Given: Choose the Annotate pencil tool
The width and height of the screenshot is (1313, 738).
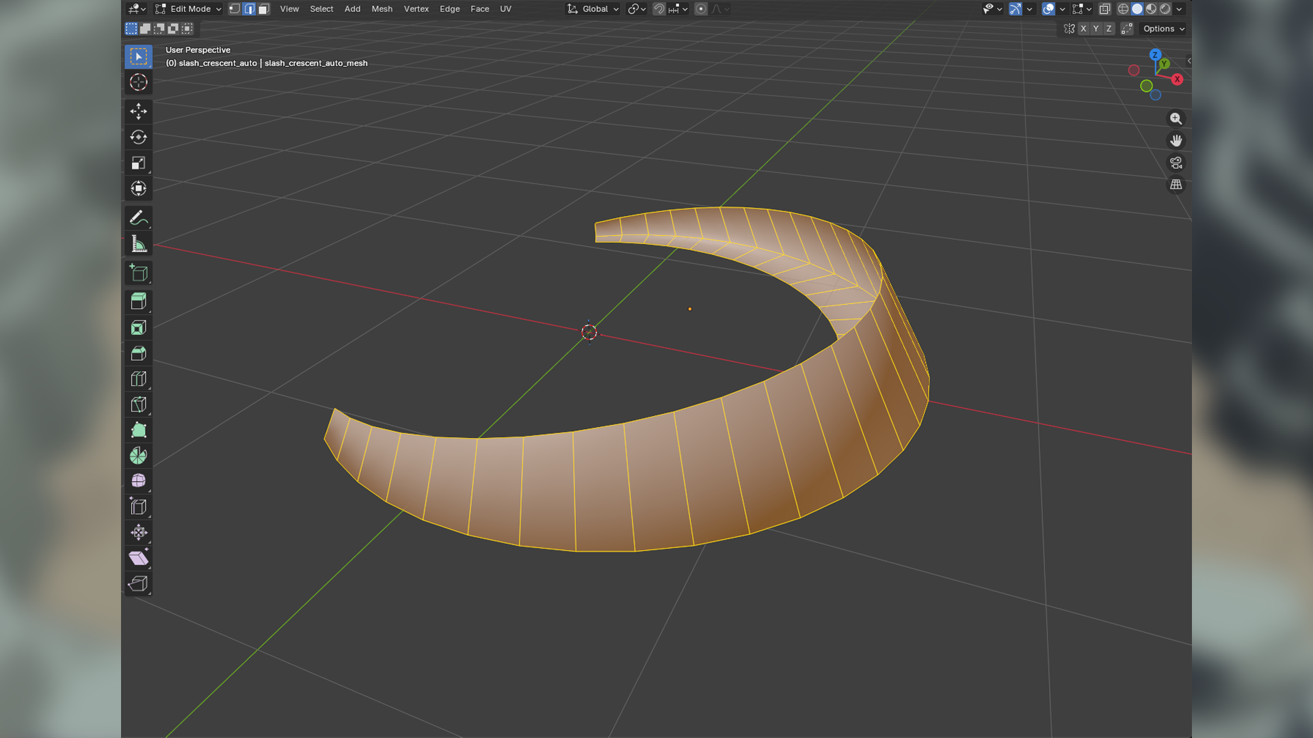Looking at the screenshot, I should 138,218.
